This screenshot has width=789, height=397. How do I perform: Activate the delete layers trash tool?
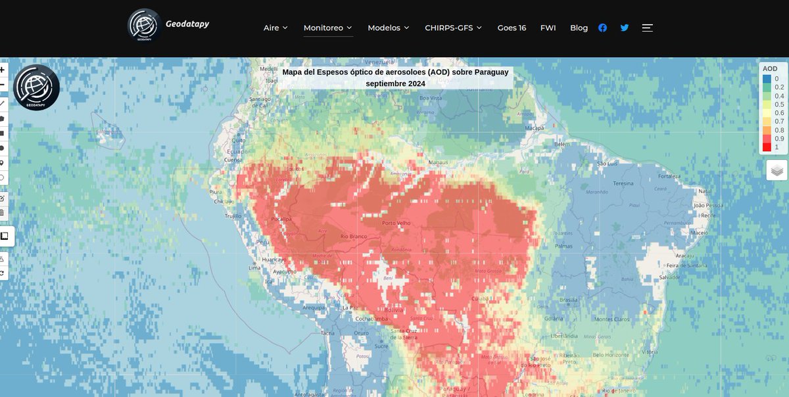coord(3,212)
